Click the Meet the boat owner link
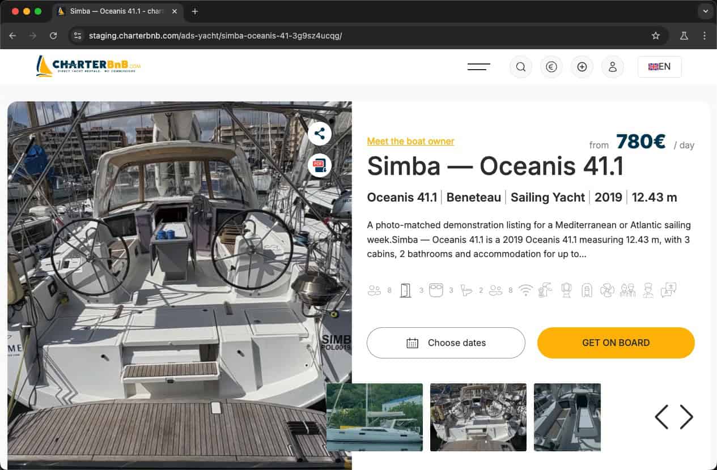Viewport: 717px width, 470px height. coord(410,141)
